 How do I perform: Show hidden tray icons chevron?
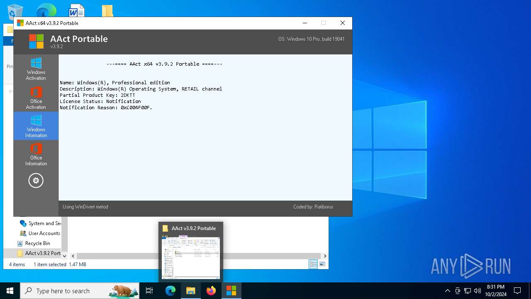(447, 291)
